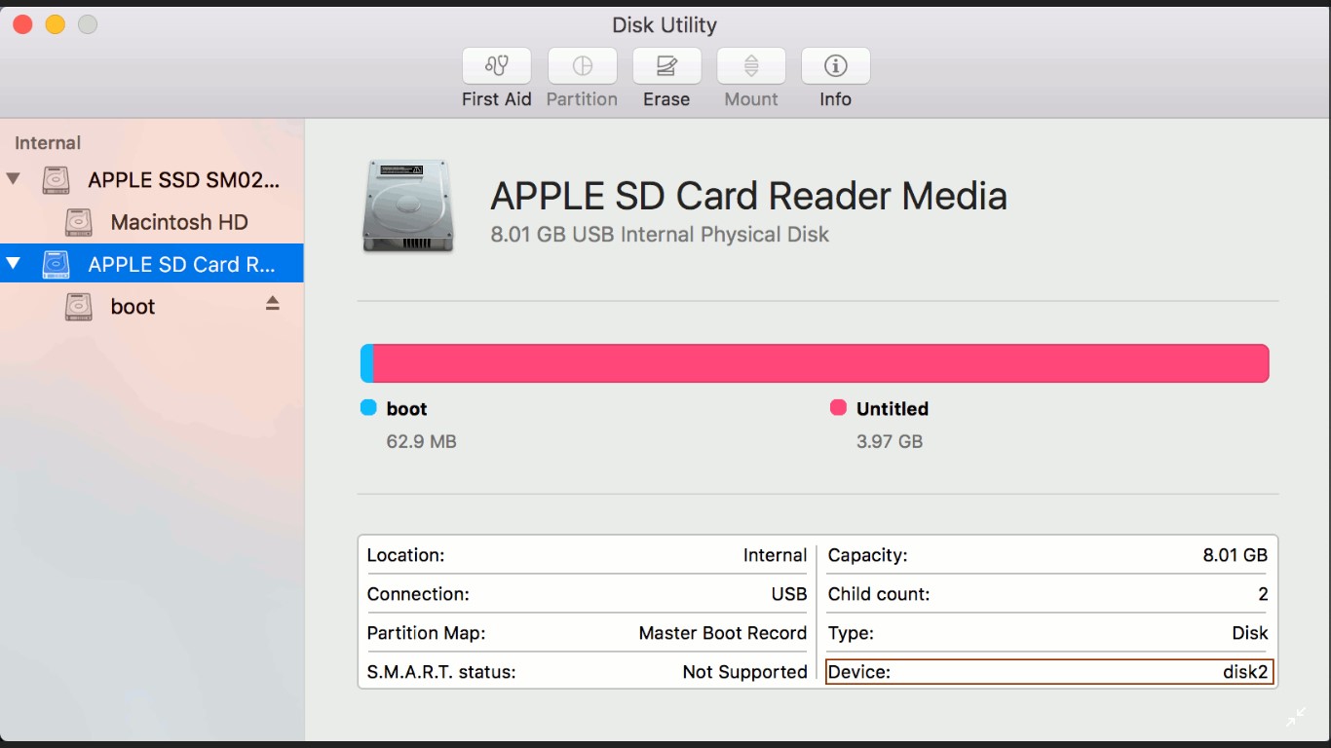Click the large hard drive image
The width and height of the screenshot is (1331, 748).
point(408,206)
